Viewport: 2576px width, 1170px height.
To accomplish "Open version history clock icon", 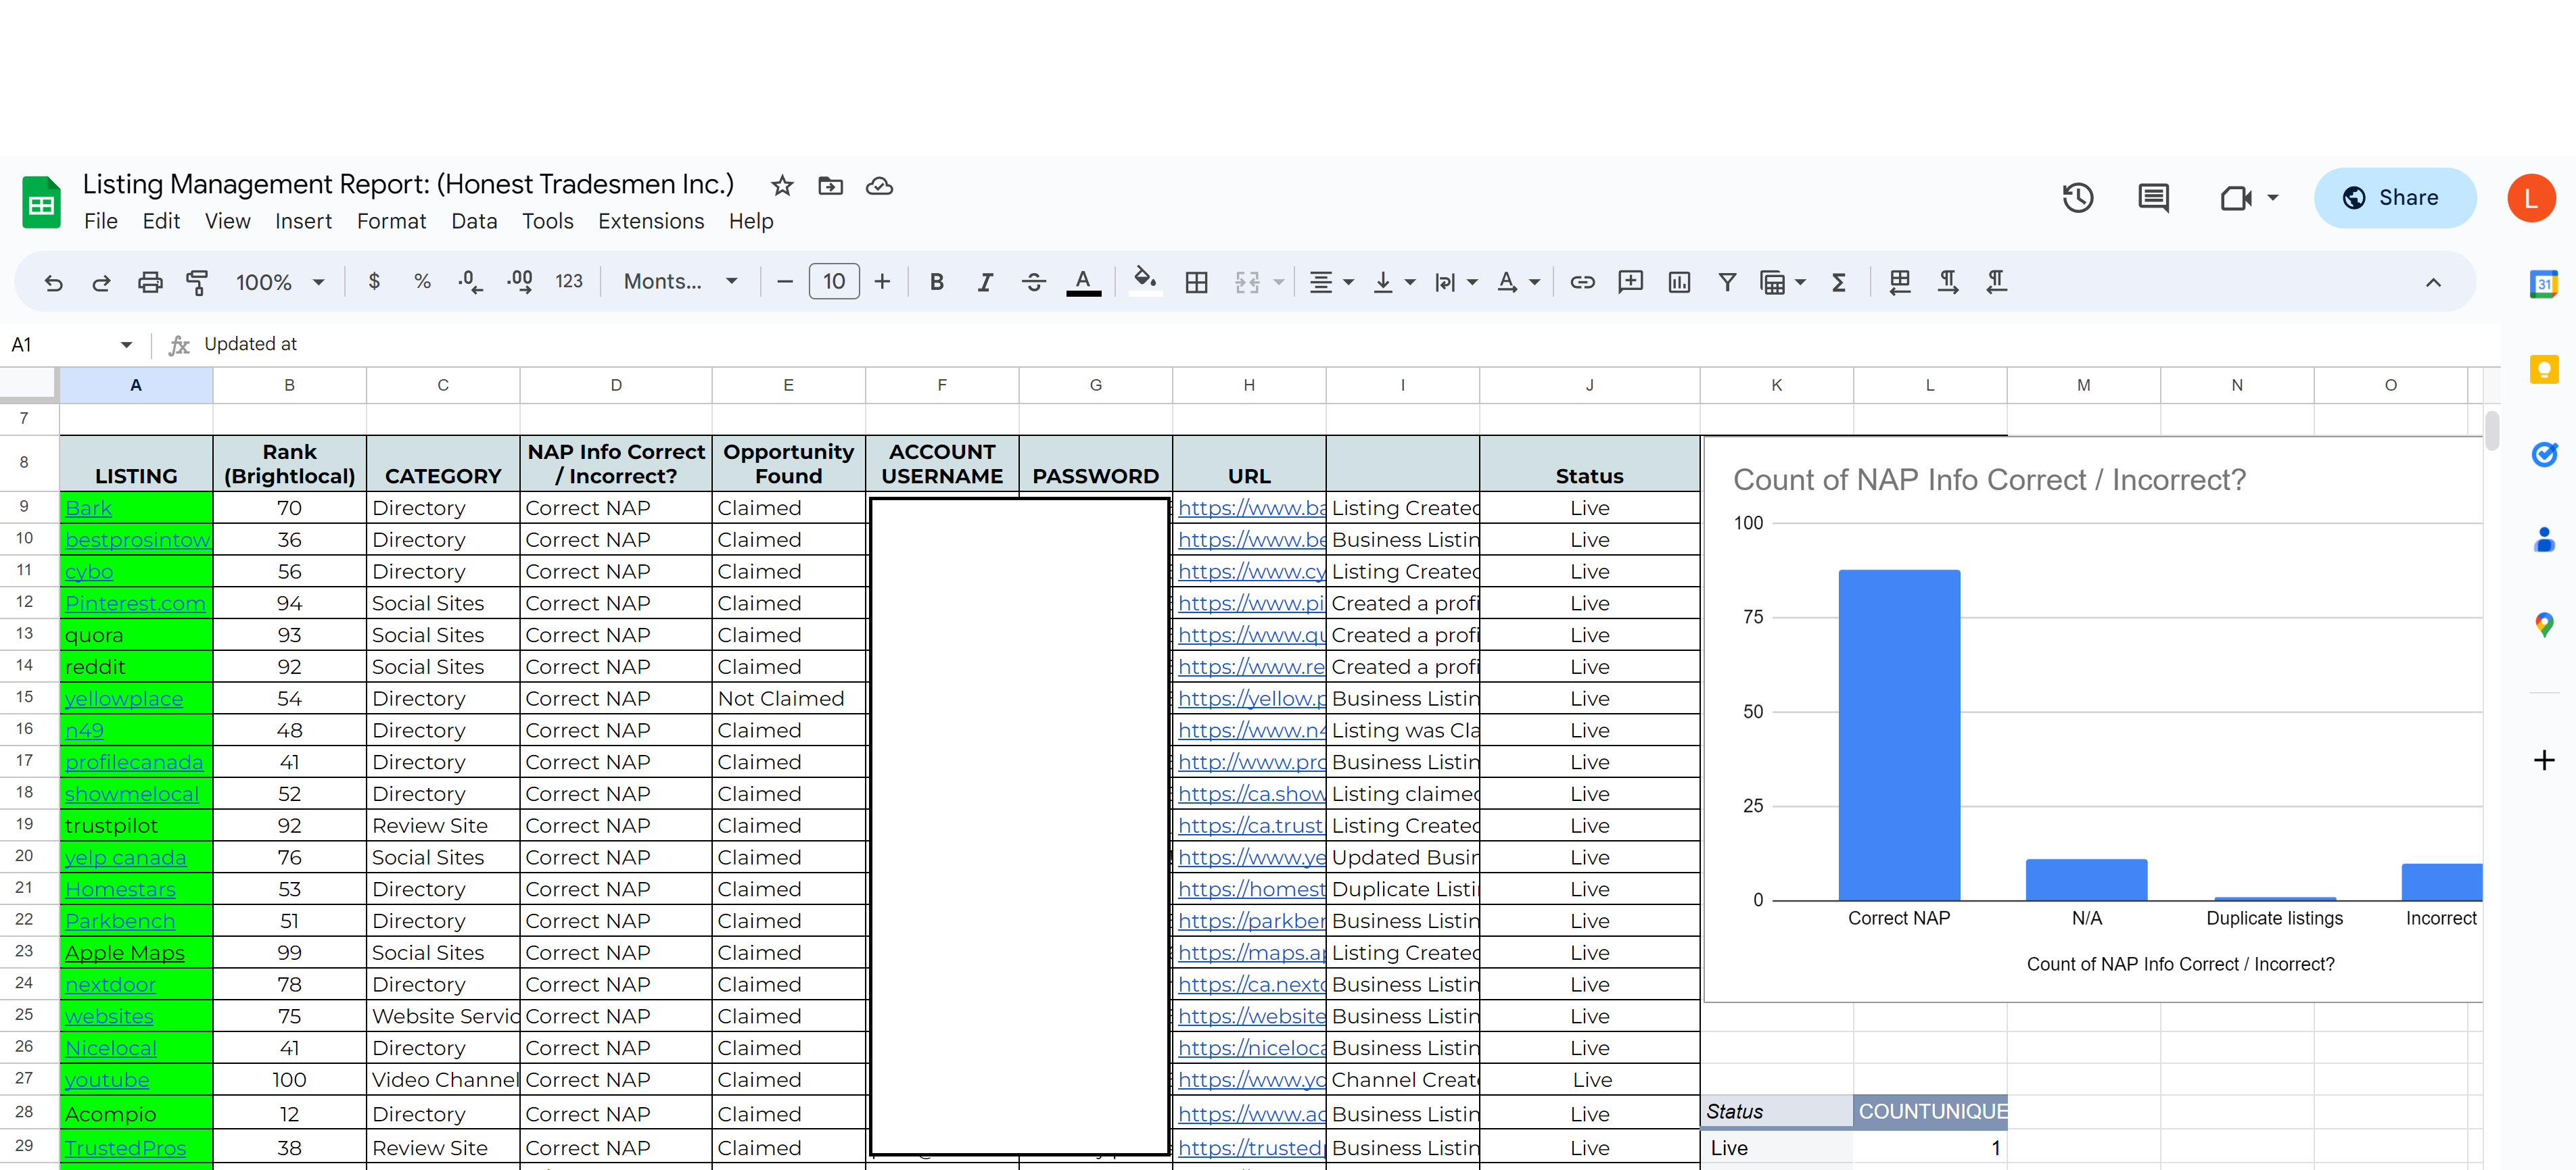I will click(2077, 198).
